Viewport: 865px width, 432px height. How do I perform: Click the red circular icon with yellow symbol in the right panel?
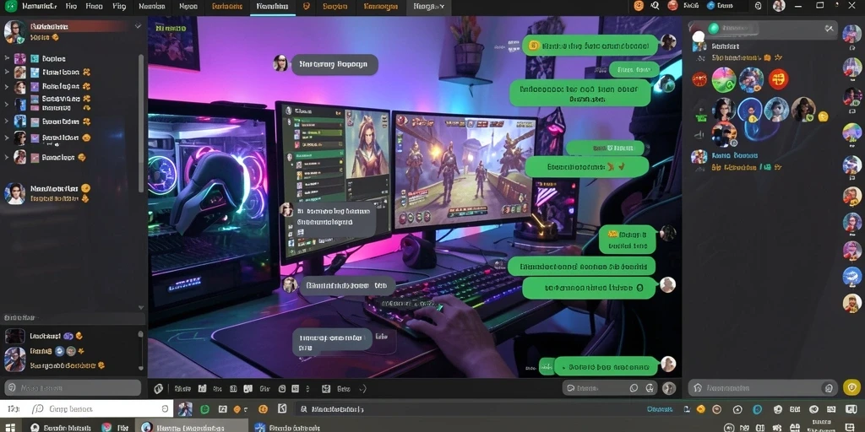[778, 80]
